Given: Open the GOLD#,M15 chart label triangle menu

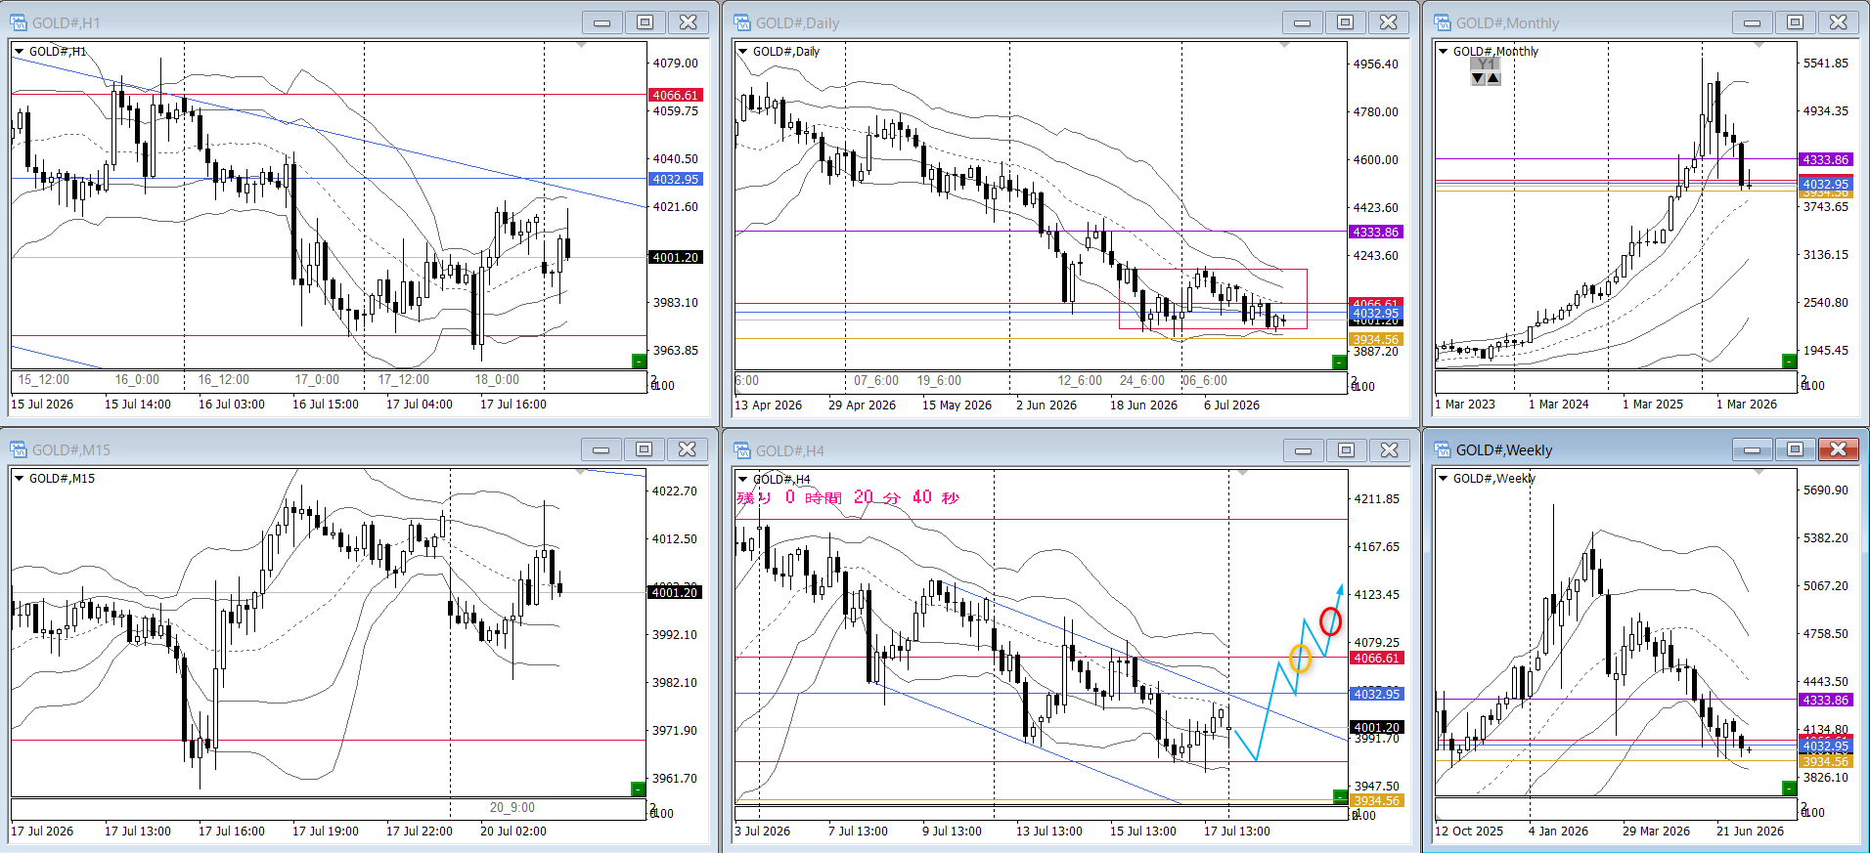Looking at the screenshot, I should [19, 479].
